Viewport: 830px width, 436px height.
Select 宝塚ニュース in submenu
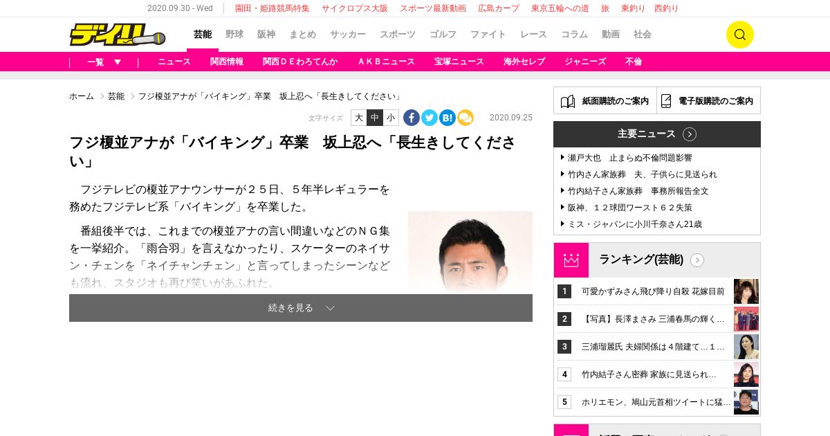[x=459, y=62]
